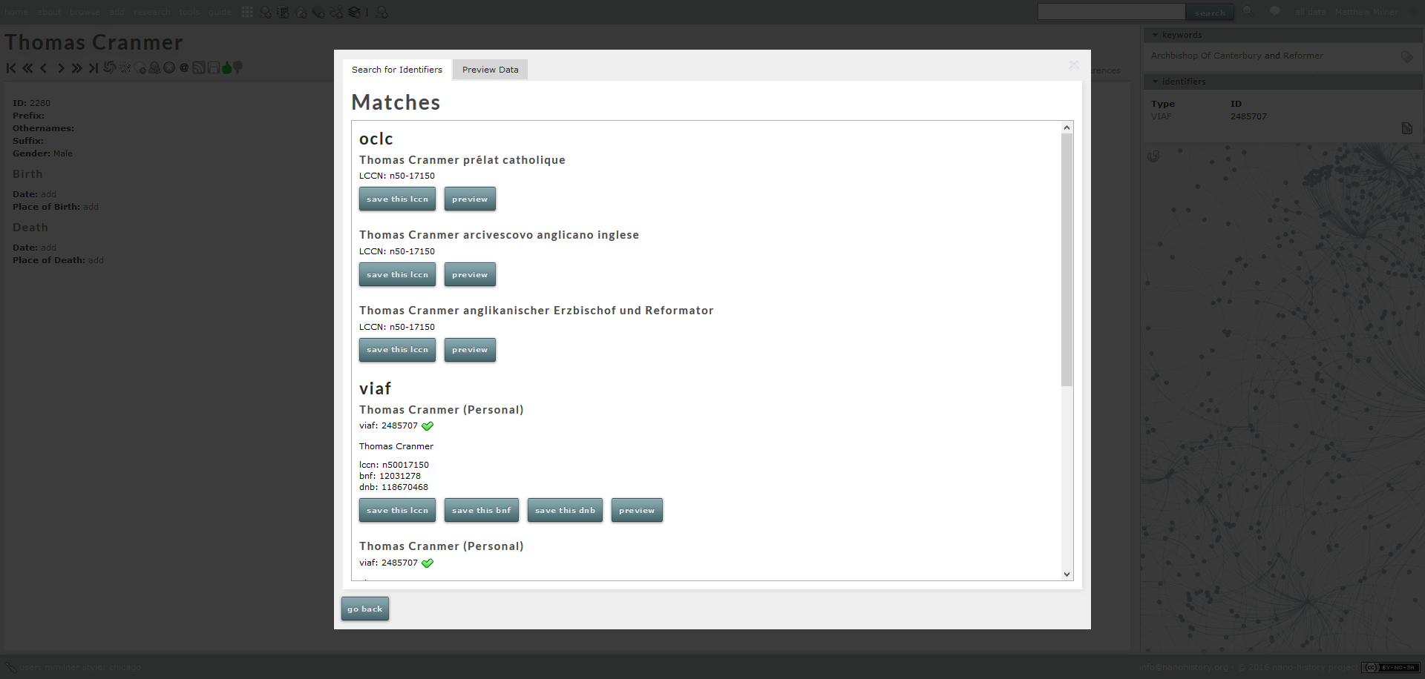Switch to Preview Data tab

[490, 70]
